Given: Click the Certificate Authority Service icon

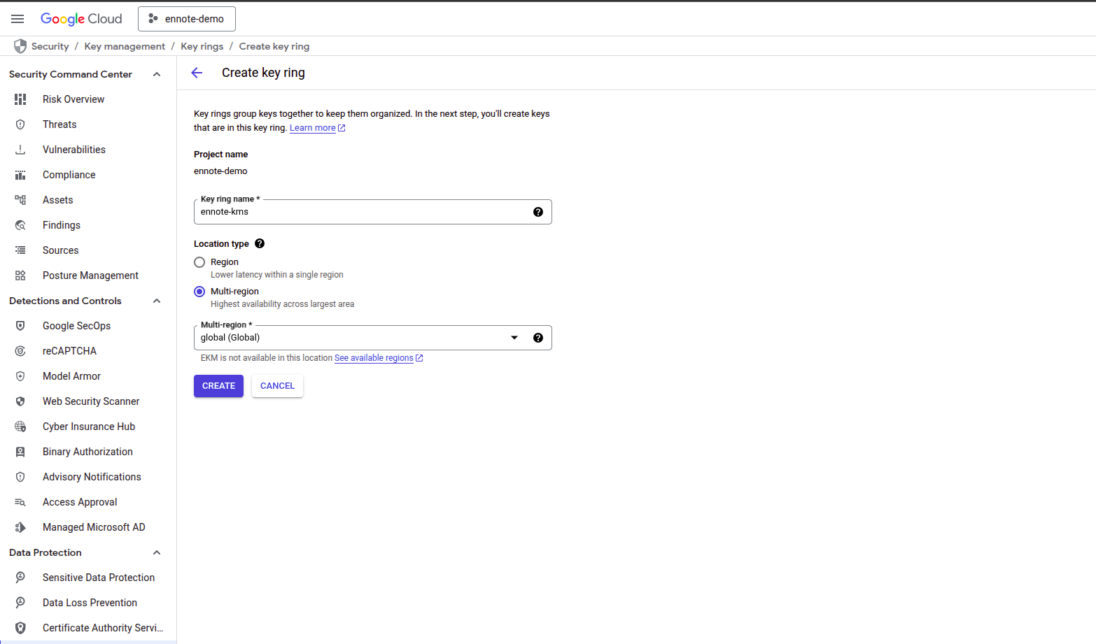Looking at the screenshot, I should pyautogui.click(x=20, y=628).
